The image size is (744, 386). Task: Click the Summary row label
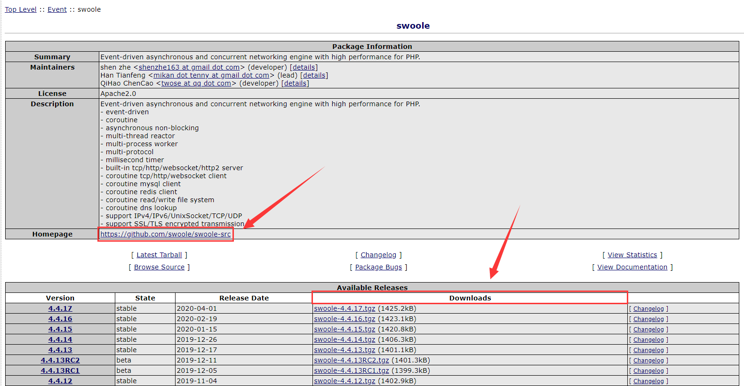pyautogui.click(x=52, y=57)
